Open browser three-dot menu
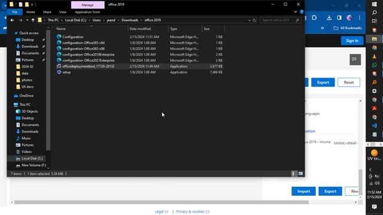Viewport: 383px width, 215px height. [x=359, y=17]
